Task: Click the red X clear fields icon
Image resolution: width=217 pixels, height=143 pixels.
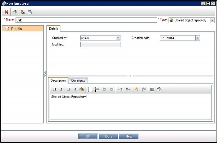Action: (6, 12)
